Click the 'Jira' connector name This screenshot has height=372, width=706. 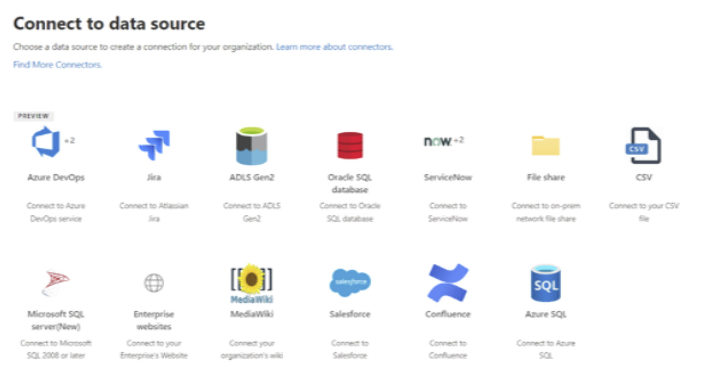tap(154, 177)
